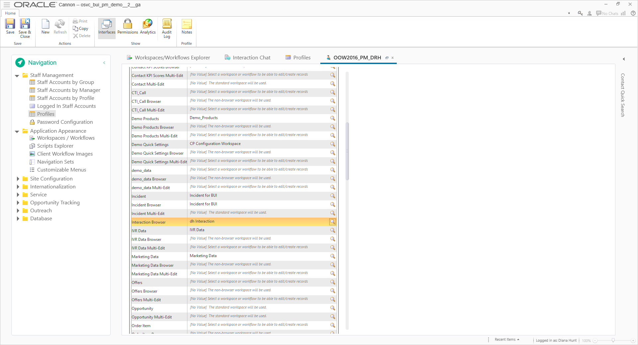Click search icon for Demo Quick Settings row
The height and width of the screenshot is (345, 638).
coord(333,144)
